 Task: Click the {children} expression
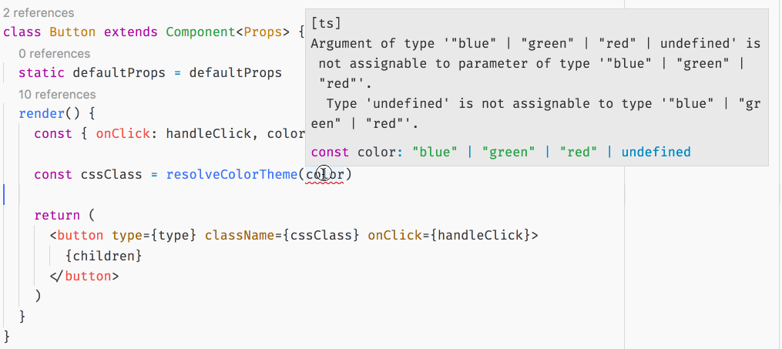104,256
